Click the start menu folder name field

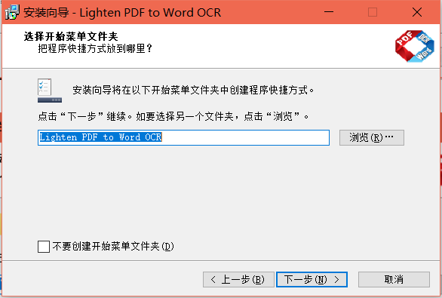click(x=183, y=137)
